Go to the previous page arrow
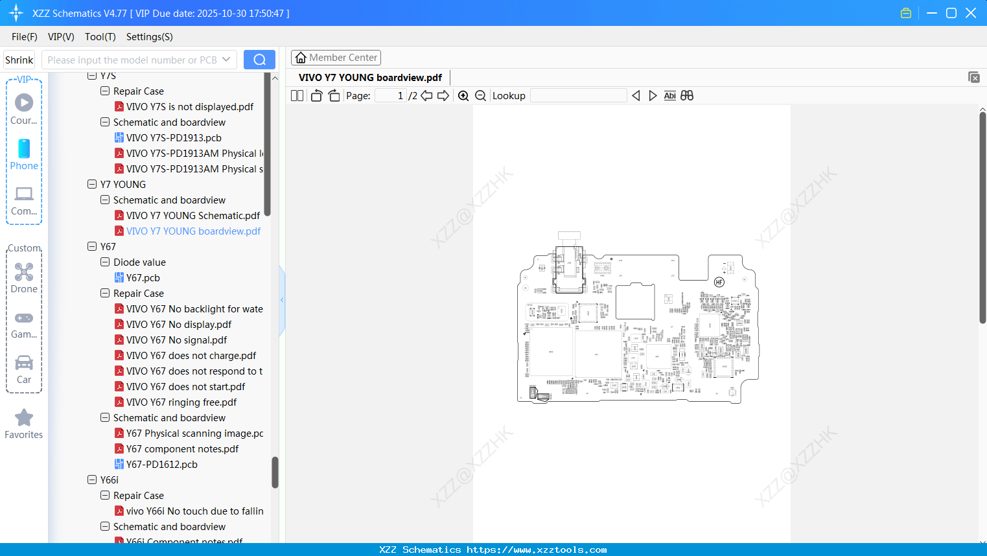 [426, 96]
